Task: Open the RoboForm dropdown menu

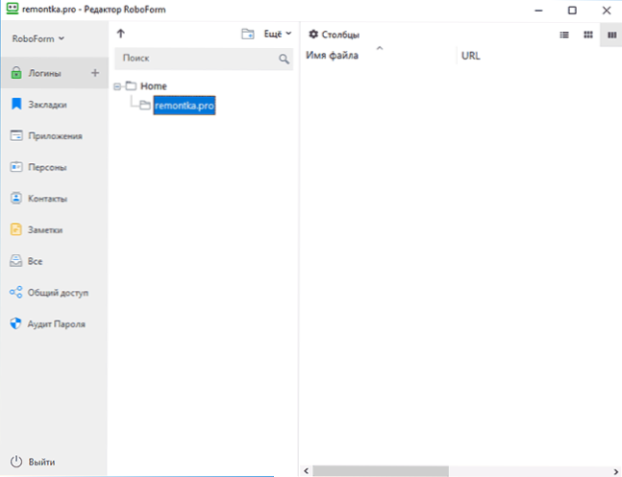Action: (38, 38)
